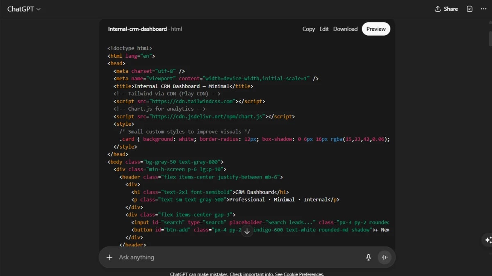Download the Internal-crm-dashboard file

click(345, 29)
